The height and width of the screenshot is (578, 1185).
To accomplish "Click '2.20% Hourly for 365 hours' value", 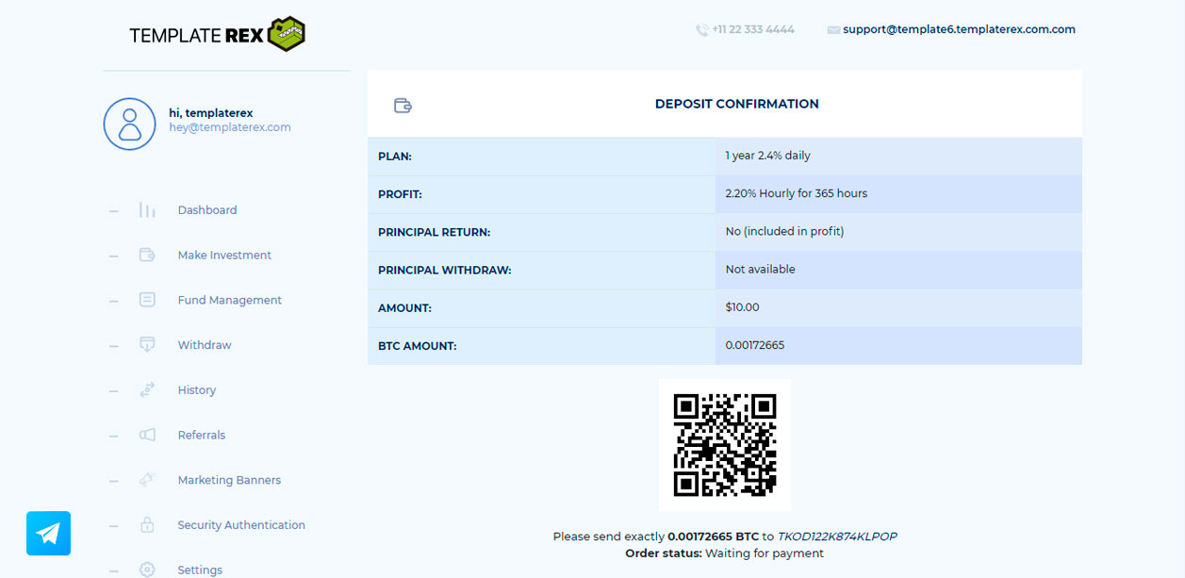I will (797, 193).
